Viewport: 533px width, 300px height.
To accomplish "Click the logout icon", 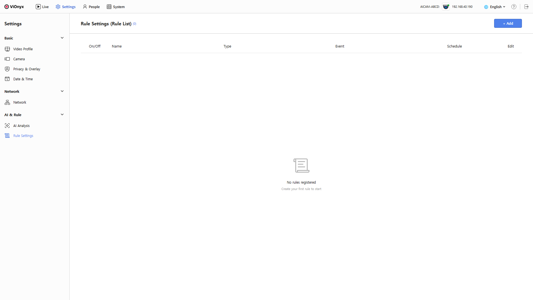I will point(526,7).
